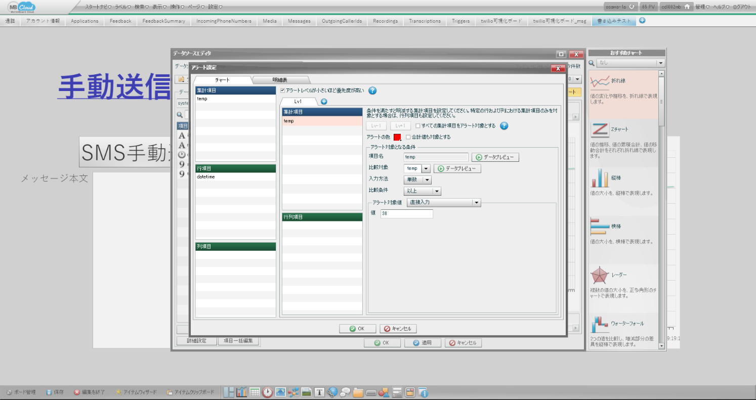
Task: Click 詳細設定 button in data source editor
Action: 196,341
